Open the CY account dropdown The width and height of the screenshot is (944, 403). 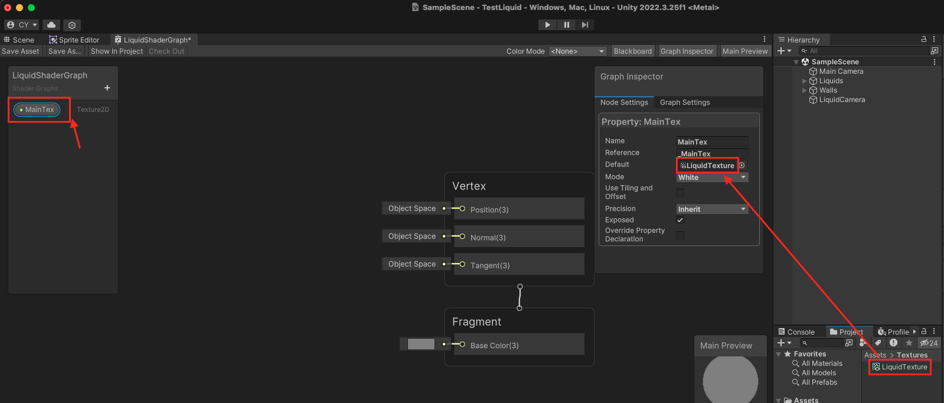point(22,25)
